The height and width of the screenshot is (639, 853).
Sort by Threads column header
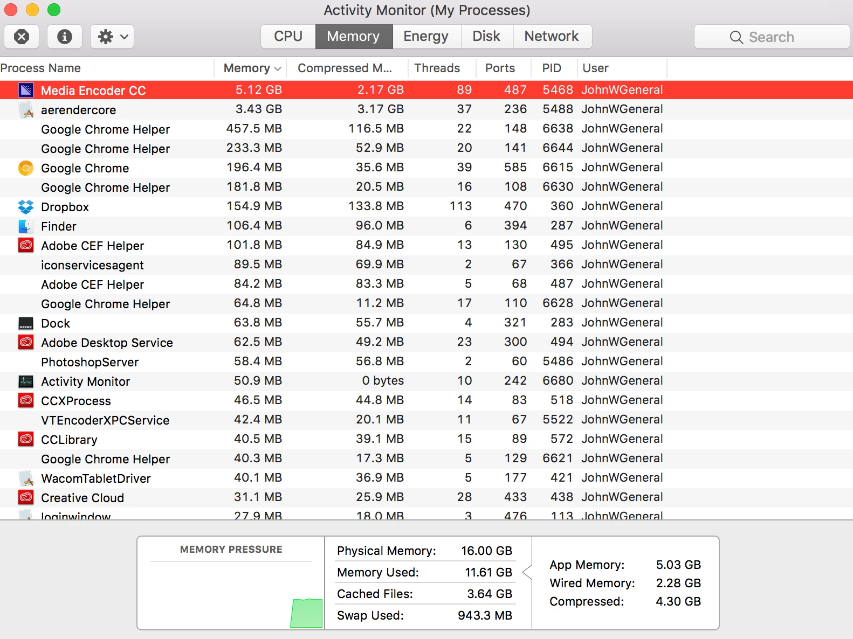(442, 68)
